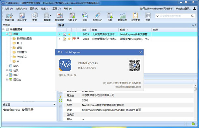Image resolution: width=199 pixels, height=128 pixels.
Task: Open the 题录 (R) menu
Action: pos(34,9)
